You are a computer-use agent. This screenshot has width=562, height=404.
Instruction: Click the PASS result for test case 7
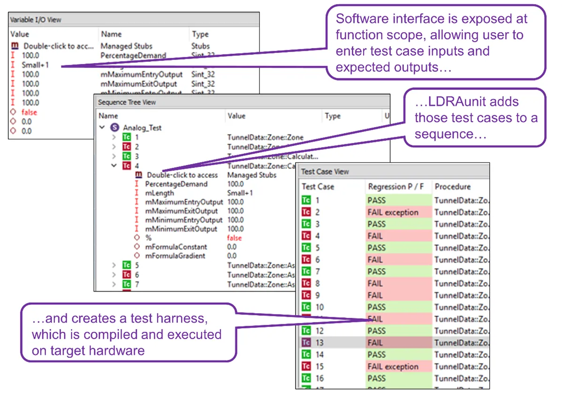coord(399,271)
